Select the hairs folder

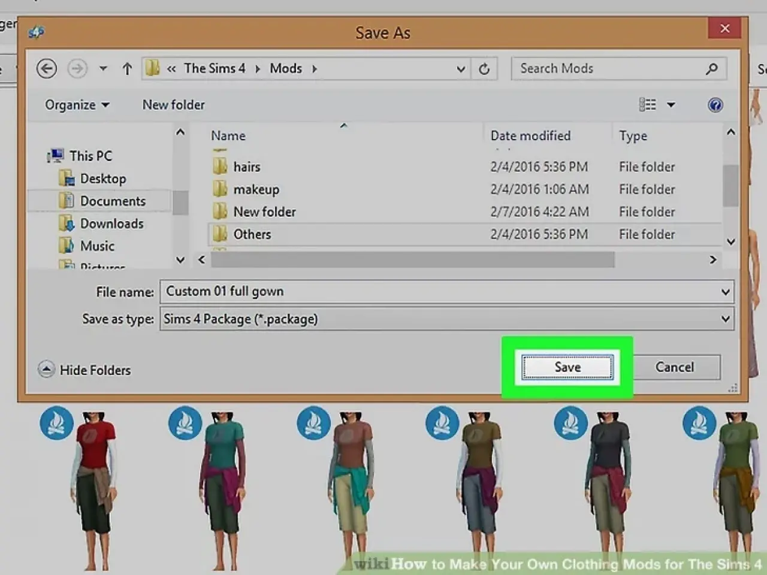(246, 167)
